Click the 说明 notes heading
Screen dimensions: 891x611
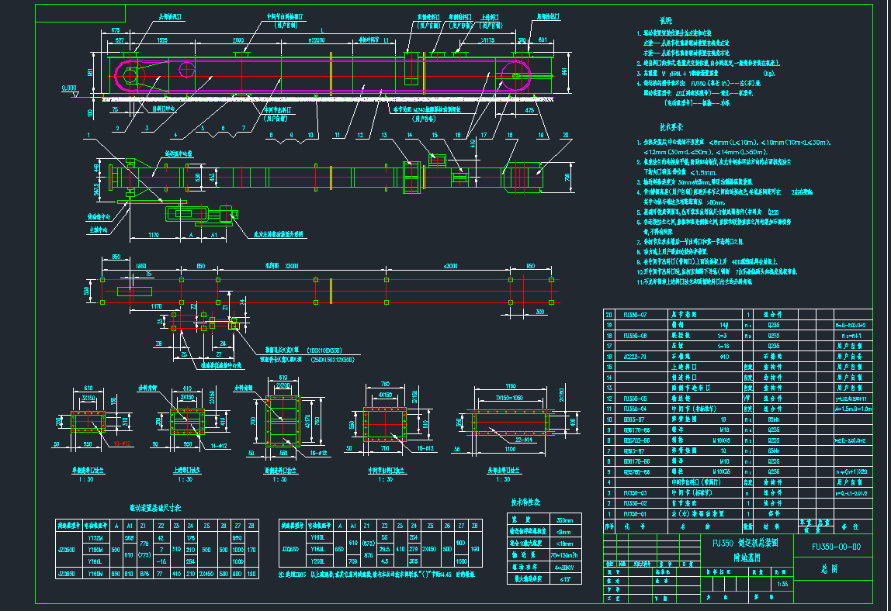(x=667, y=20)
